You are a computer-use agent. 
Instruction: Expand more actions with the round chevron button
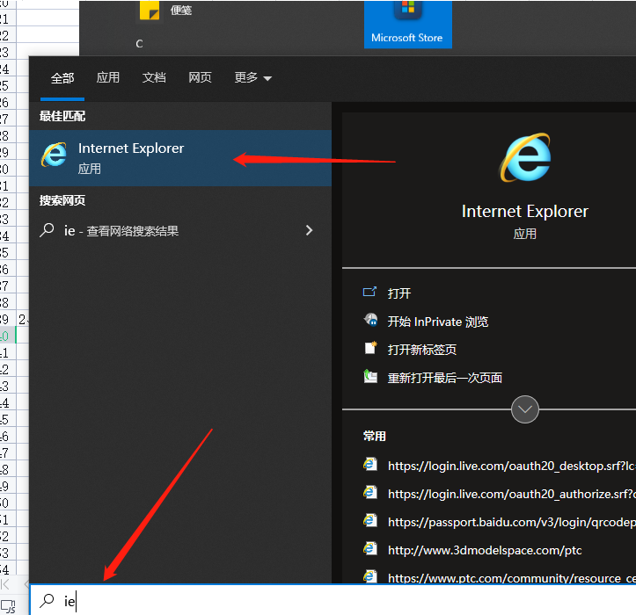click(525, 409)
